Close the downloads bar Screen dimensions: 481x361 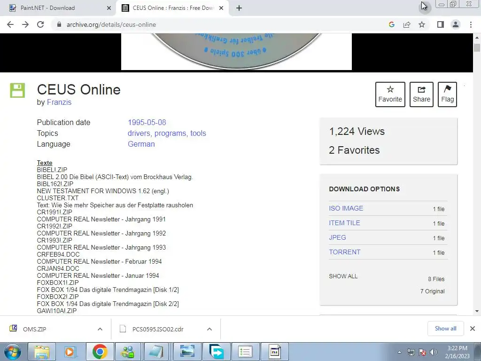point(473,329)
